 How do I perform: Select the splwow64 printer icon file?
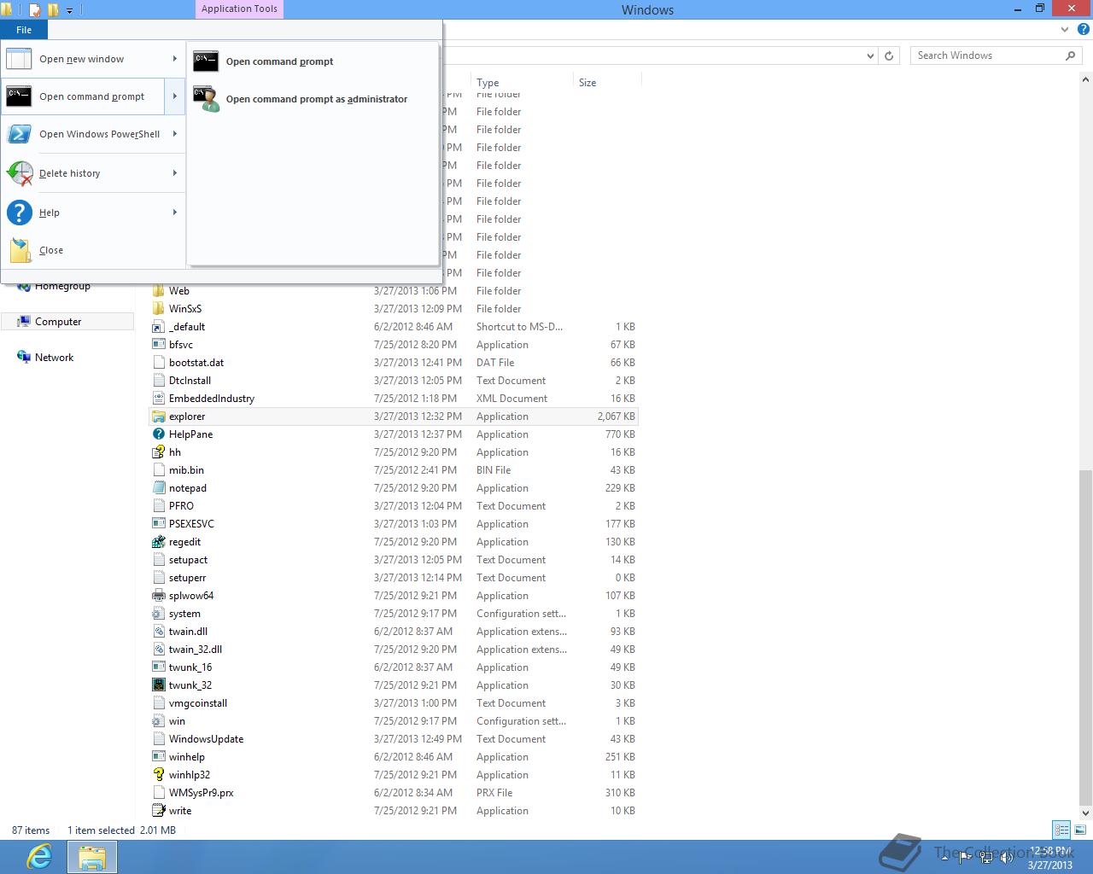point(158,596)
